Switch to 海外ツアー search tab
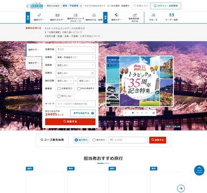Screen dimensions: 207x193 (34, 63)
